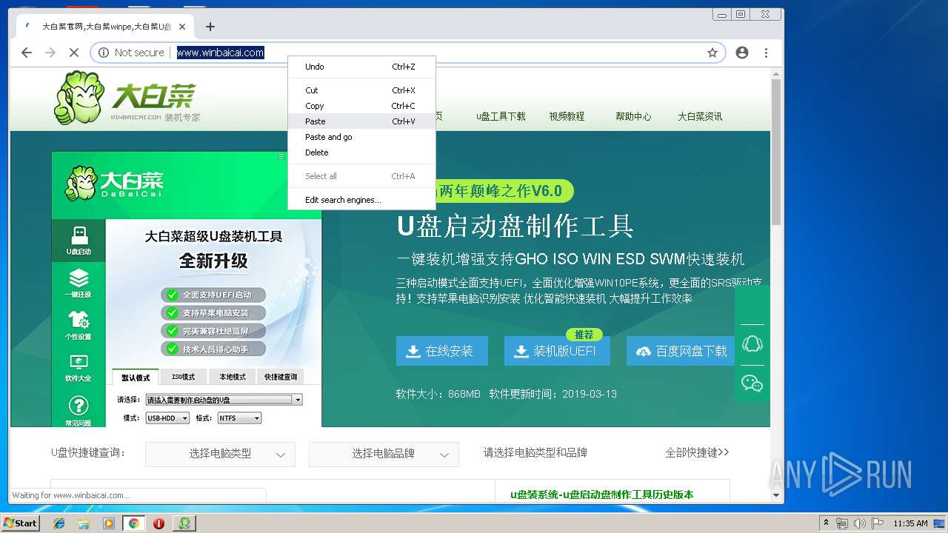The image size is (948, 533).
Task: Click the 在线安装 download button
Action: [442, 351]
